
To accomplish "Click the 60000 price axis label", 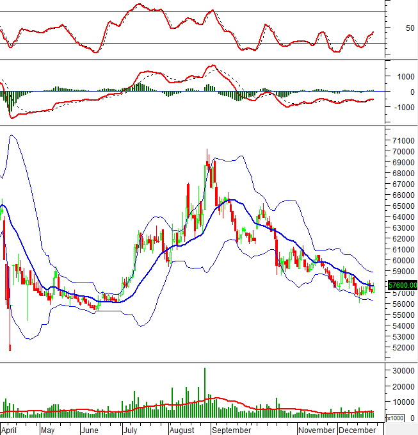I will coord(403,261).
